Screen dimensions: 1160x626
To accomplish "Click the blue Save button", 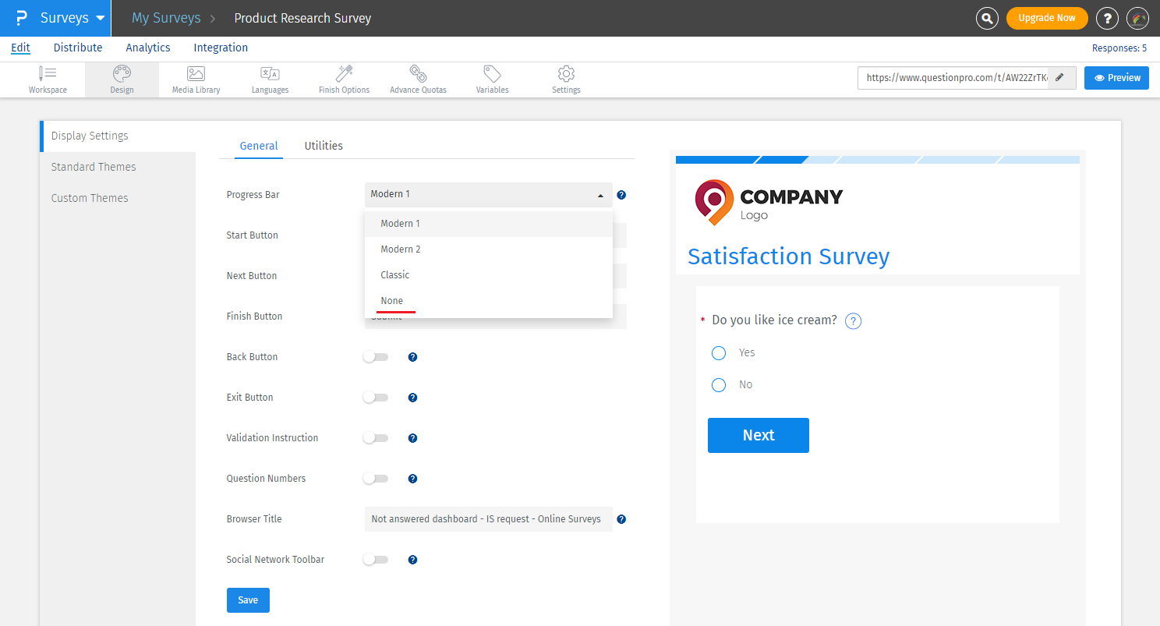I will pyautogui.click(x=248, y=600).
